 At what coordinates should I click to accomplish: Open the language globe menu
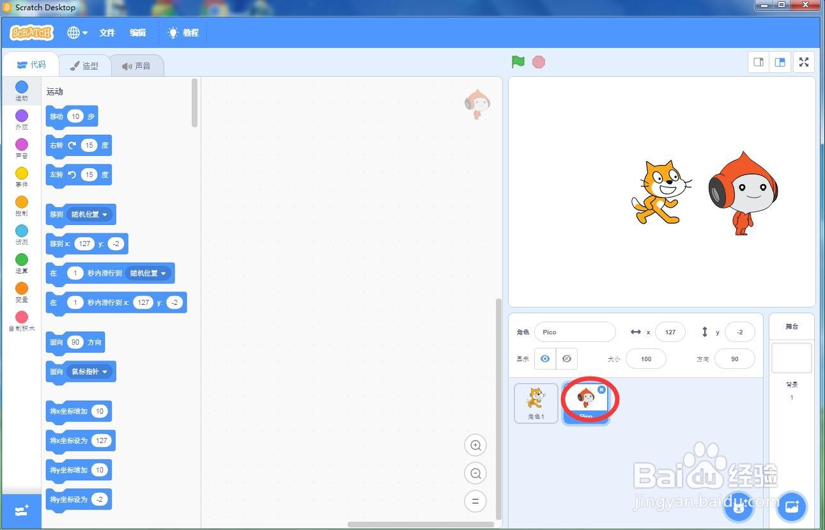coord(77,33)
